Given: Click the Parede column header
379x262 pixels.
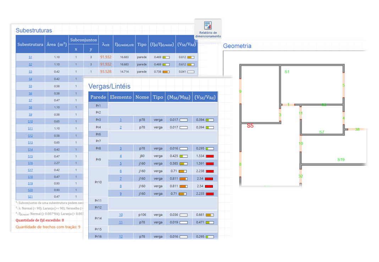Looking at the screenshot, I should [x=98, y=97].
